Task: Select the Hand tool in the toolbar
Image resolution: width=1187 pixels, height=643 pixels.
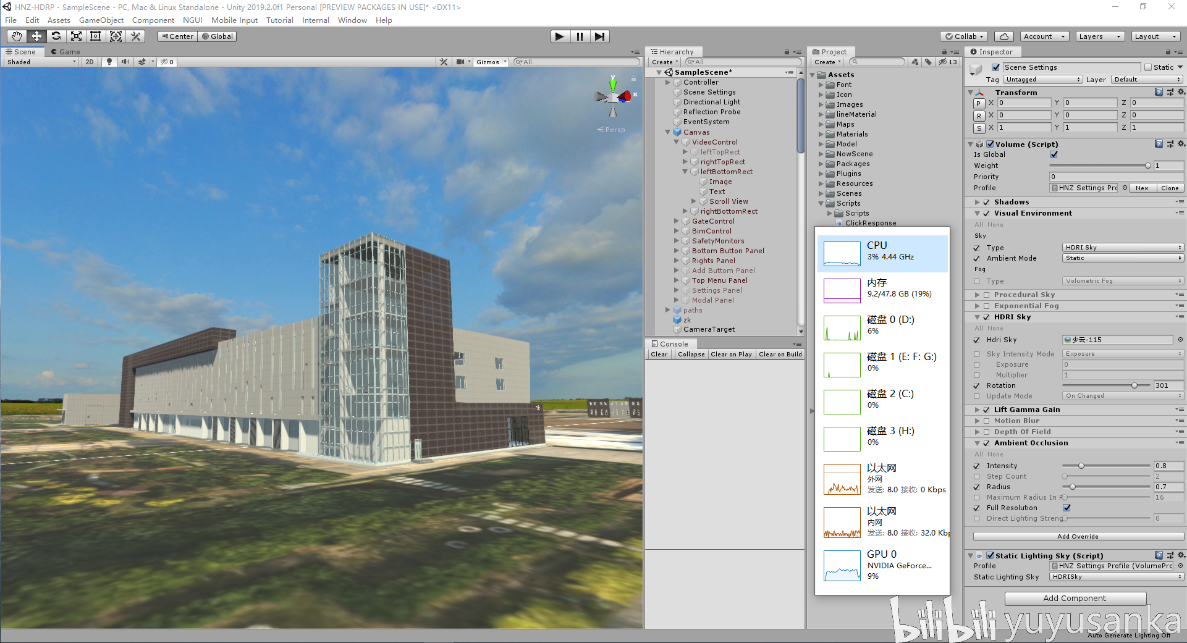Action: click(15, 36)
